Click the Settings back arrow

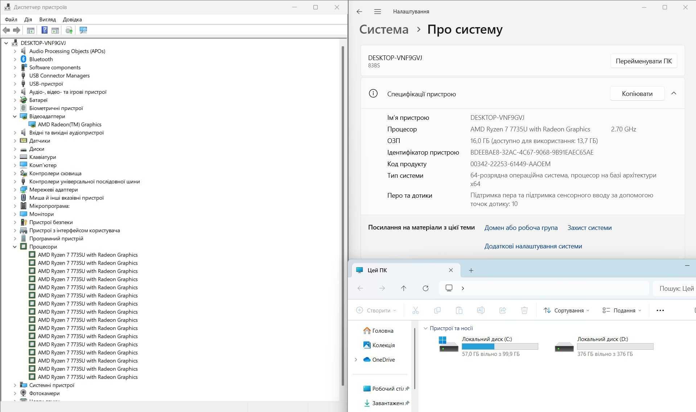tap(359, 12)
